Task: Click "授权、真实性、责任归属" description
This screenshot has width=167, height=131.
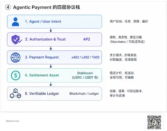Action: click(126, 37)
